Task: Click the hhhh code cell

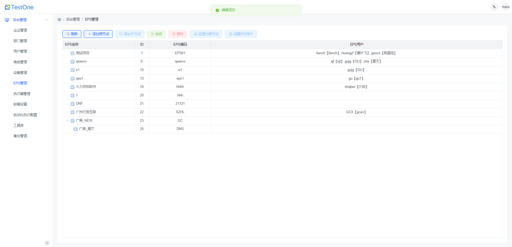Action: pyautogui.click(x=180, y=87)
